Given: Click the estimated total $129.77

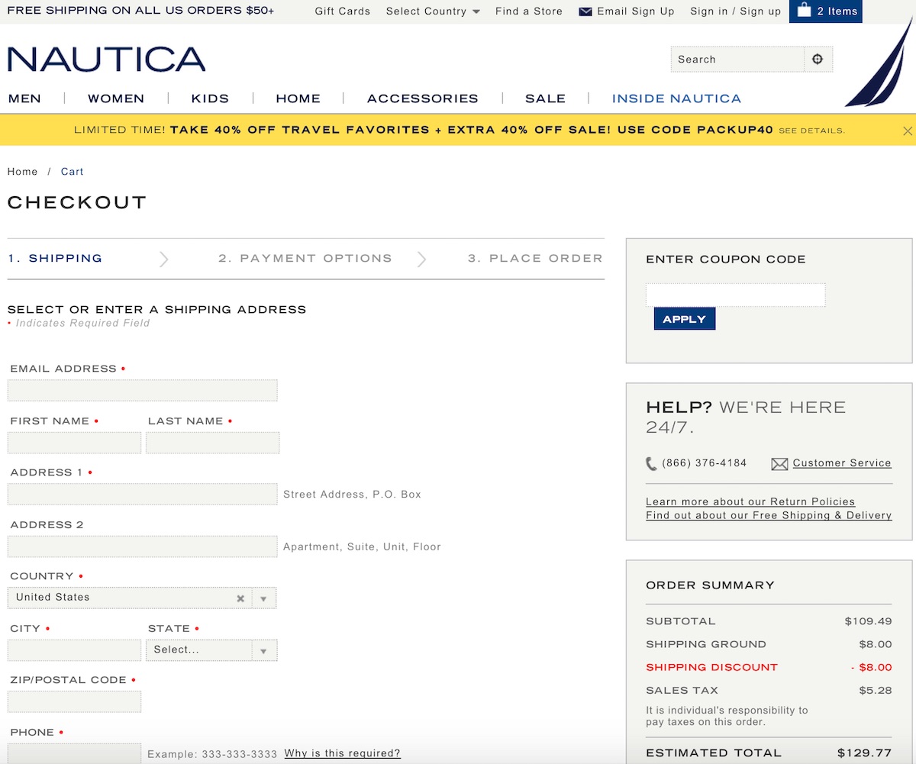Looking at the screenshot, I should (864, 753).
